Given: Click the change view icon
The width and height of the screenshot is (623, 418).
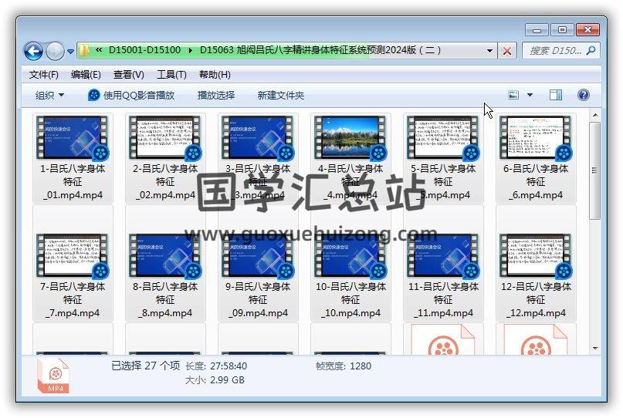Looking at the screenshot, I should point(513,95).
